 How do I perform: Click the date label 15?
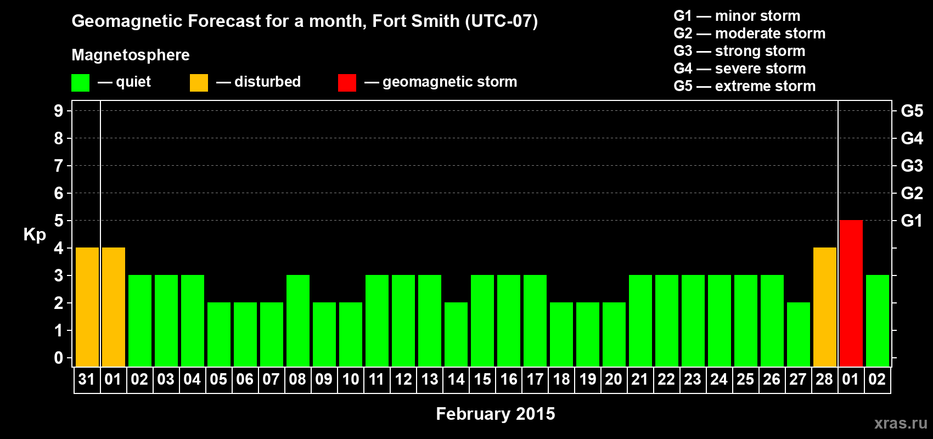[x=482, y=379]
